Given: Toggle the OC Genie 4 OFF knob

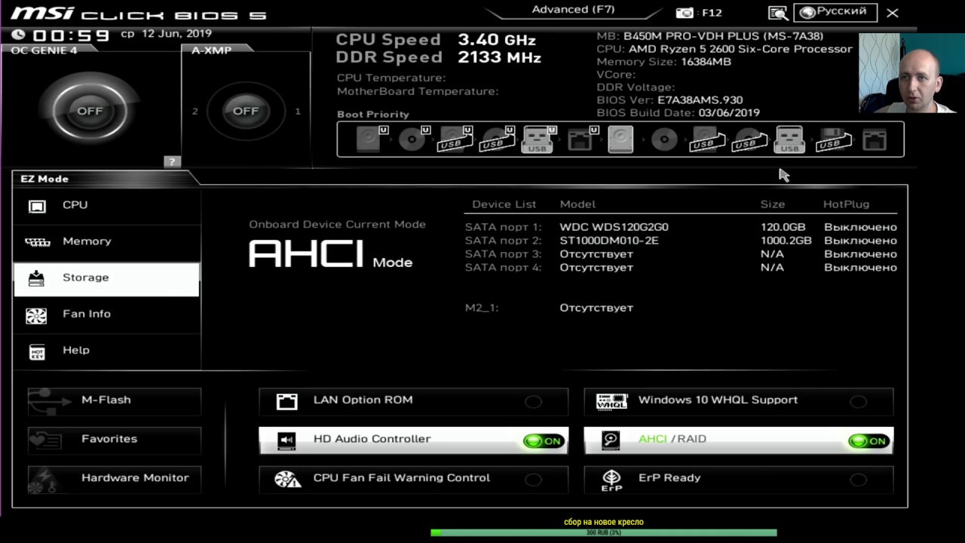Looking at the screenshot, I should coord(90,111).
